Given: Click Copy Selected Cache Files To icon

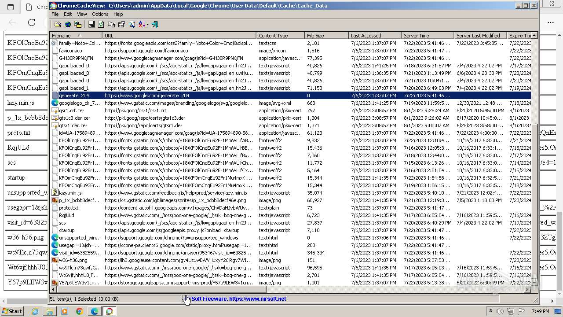Looking at the screenshot, I should (78, 24).
